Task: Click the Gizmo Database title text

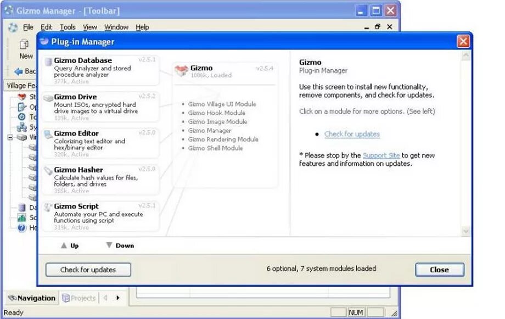Action: click(83, 60)
